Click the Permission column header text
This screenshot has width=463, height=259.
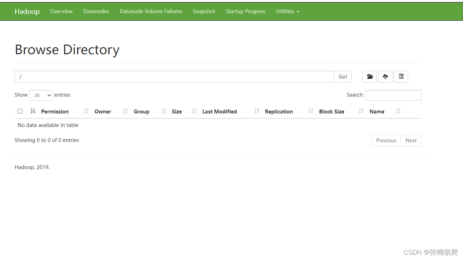[55, 112]
